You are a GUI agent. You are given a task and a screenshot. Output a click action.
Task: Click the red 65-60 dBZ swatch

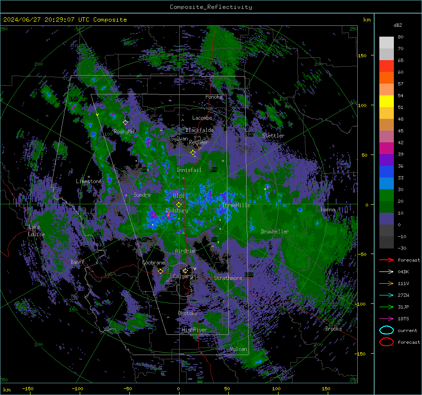(386, 66)
